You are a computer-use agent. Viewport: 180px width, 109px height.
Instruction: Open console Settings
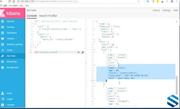(x=166, y=10)
